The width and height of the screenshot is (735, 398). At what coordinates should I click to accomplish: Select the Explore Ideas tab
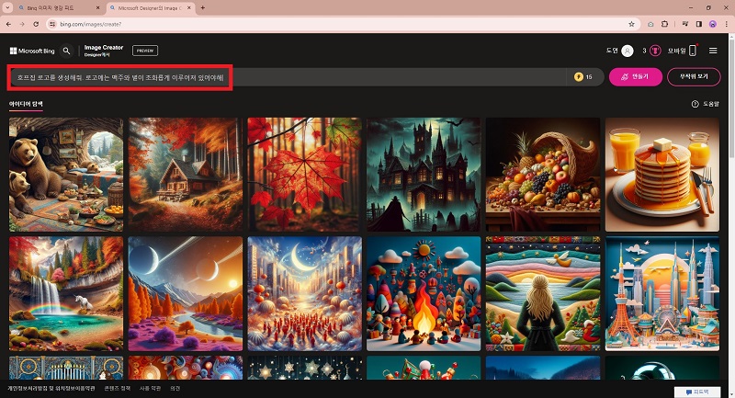coord(26,104)
